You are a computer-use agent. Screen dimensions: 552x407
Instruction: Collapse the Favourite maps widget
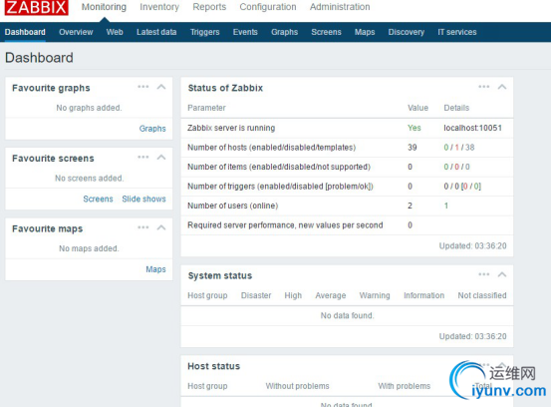tap(161, 227)
